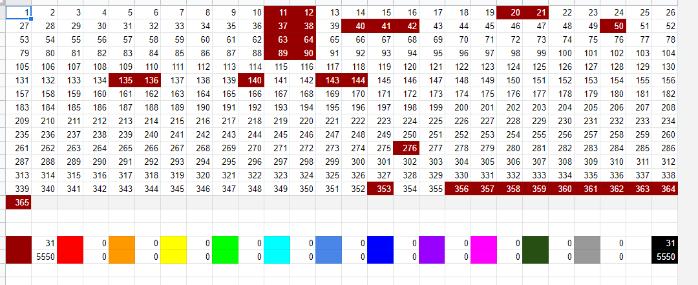
Task: Click the cell containing 300
Action: pos(354,162)
